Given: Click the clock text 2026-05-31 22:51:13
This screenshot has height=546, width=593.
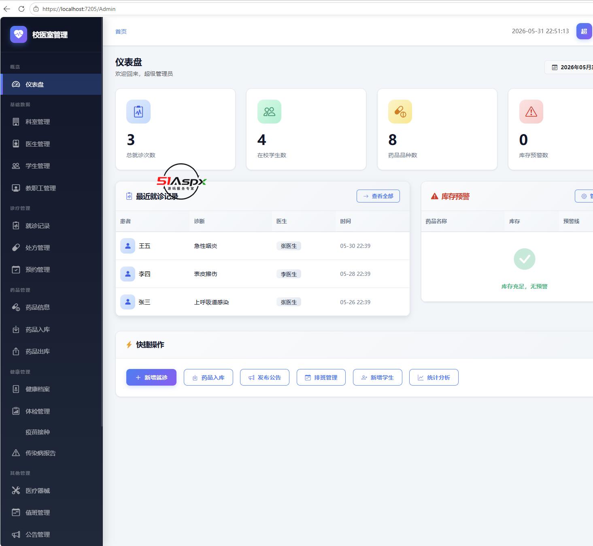Looking at the screenshot, I should click(540, 31).
